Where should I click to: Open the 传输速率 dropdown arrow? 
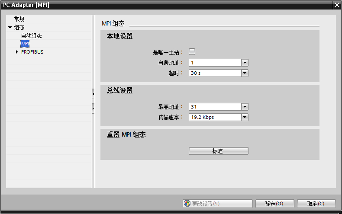click(x=245, y=117)
